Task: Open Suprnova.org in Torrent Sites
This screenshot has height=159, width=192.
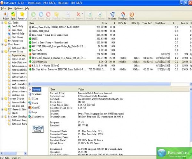Action: coord(19,55)
